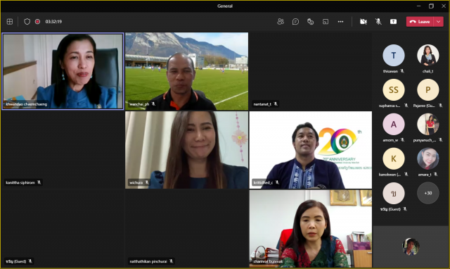450x269 pixels.
Task: Unmute the microphone
Action: tap(378, 22)
